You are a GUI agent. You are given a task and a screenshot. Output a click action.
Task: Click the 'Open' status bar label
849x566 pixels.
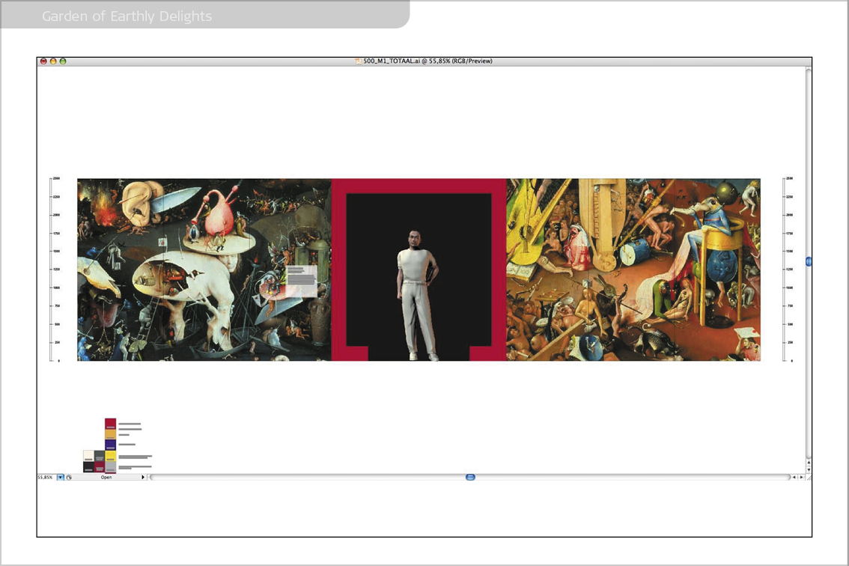pos(106,477)
